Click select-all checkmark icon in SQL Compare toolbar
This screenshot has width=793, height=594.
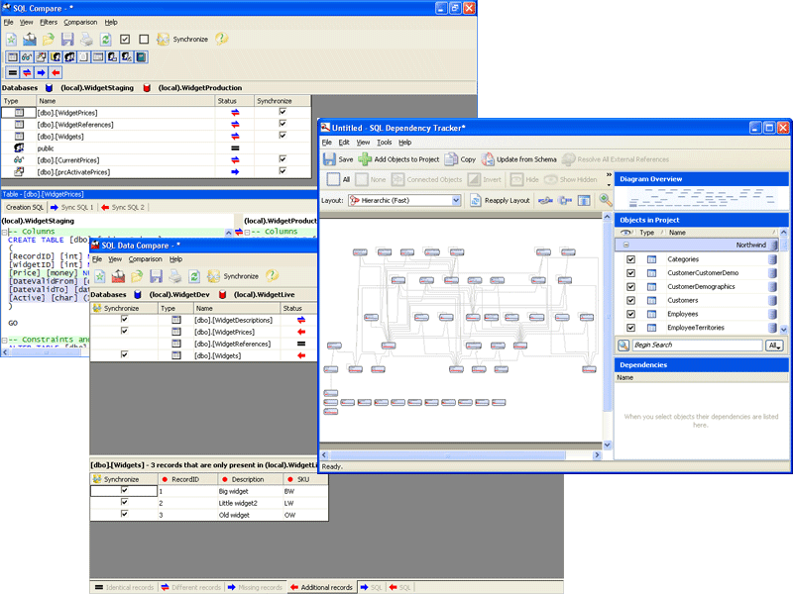[125, 39]
